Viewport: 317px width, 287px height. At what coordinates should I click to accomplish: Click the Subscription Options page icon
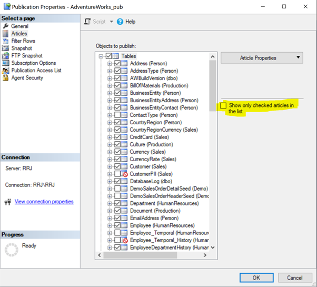tap(5, 63)
